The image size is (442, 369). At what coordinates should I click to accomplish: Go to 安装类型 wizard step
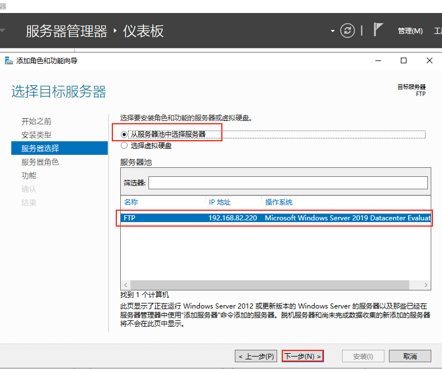coord(36,135)
